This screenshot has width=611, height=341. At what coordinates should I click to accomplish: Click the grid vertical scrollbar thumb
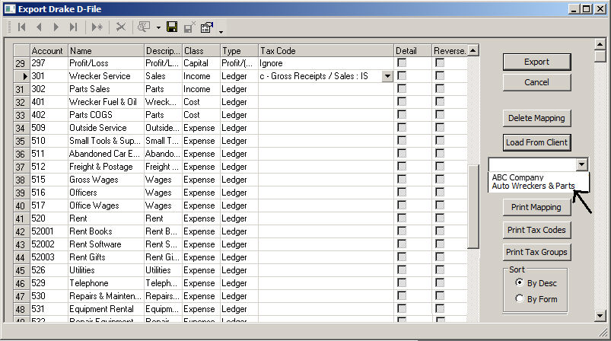(x=473, y=206)
